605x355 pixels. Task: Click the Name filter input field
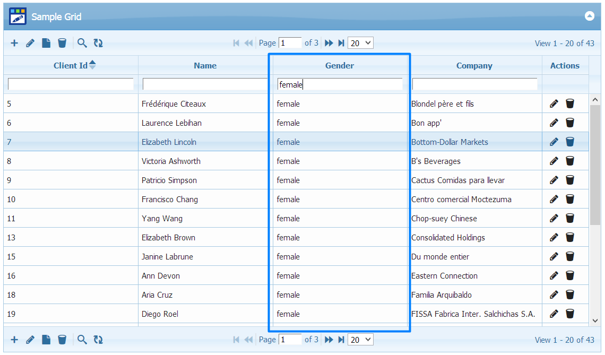tap(205, 84)
